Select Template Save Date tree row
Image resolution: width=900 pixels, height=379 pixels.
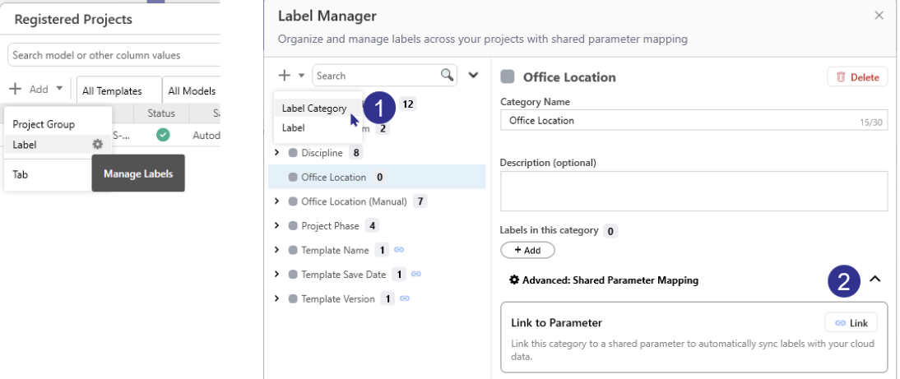377,274
